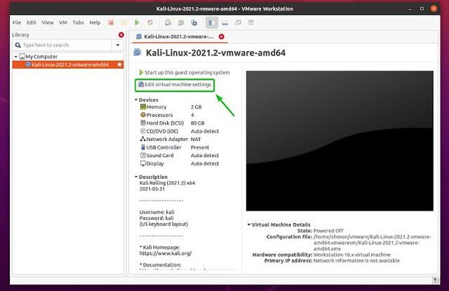This screenshot has height=291, width=449.
Task: Open the Help menu
Action: point(95,22)
